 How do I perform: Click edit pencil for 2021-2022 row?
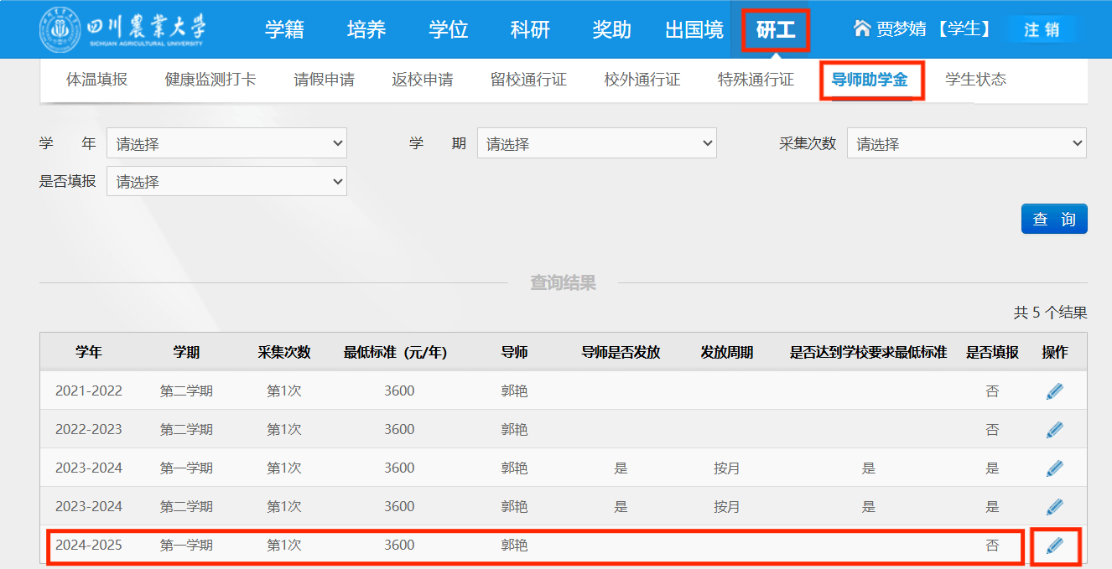1054,391
